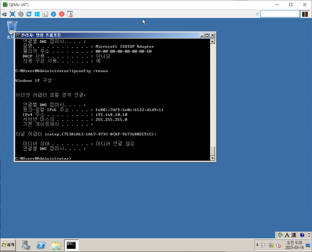Image resolution: width=312 pixels, height=252 pixels.
Task: Click the QEMU eye icon in title bar
Action: point(5,5)
